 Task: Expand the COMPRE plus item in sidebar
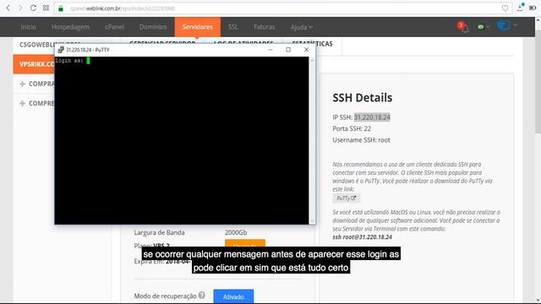point(23,103)
